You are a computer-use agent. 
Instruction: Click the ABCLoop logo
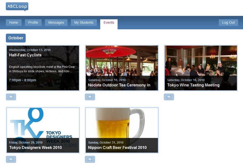[17, 7]
